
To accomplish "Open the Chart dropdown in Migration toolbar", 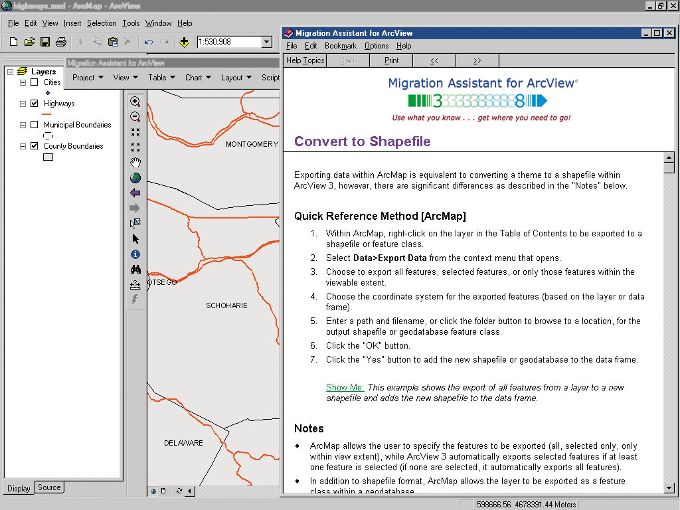I will pyautogui.click(x=198, y=77).
